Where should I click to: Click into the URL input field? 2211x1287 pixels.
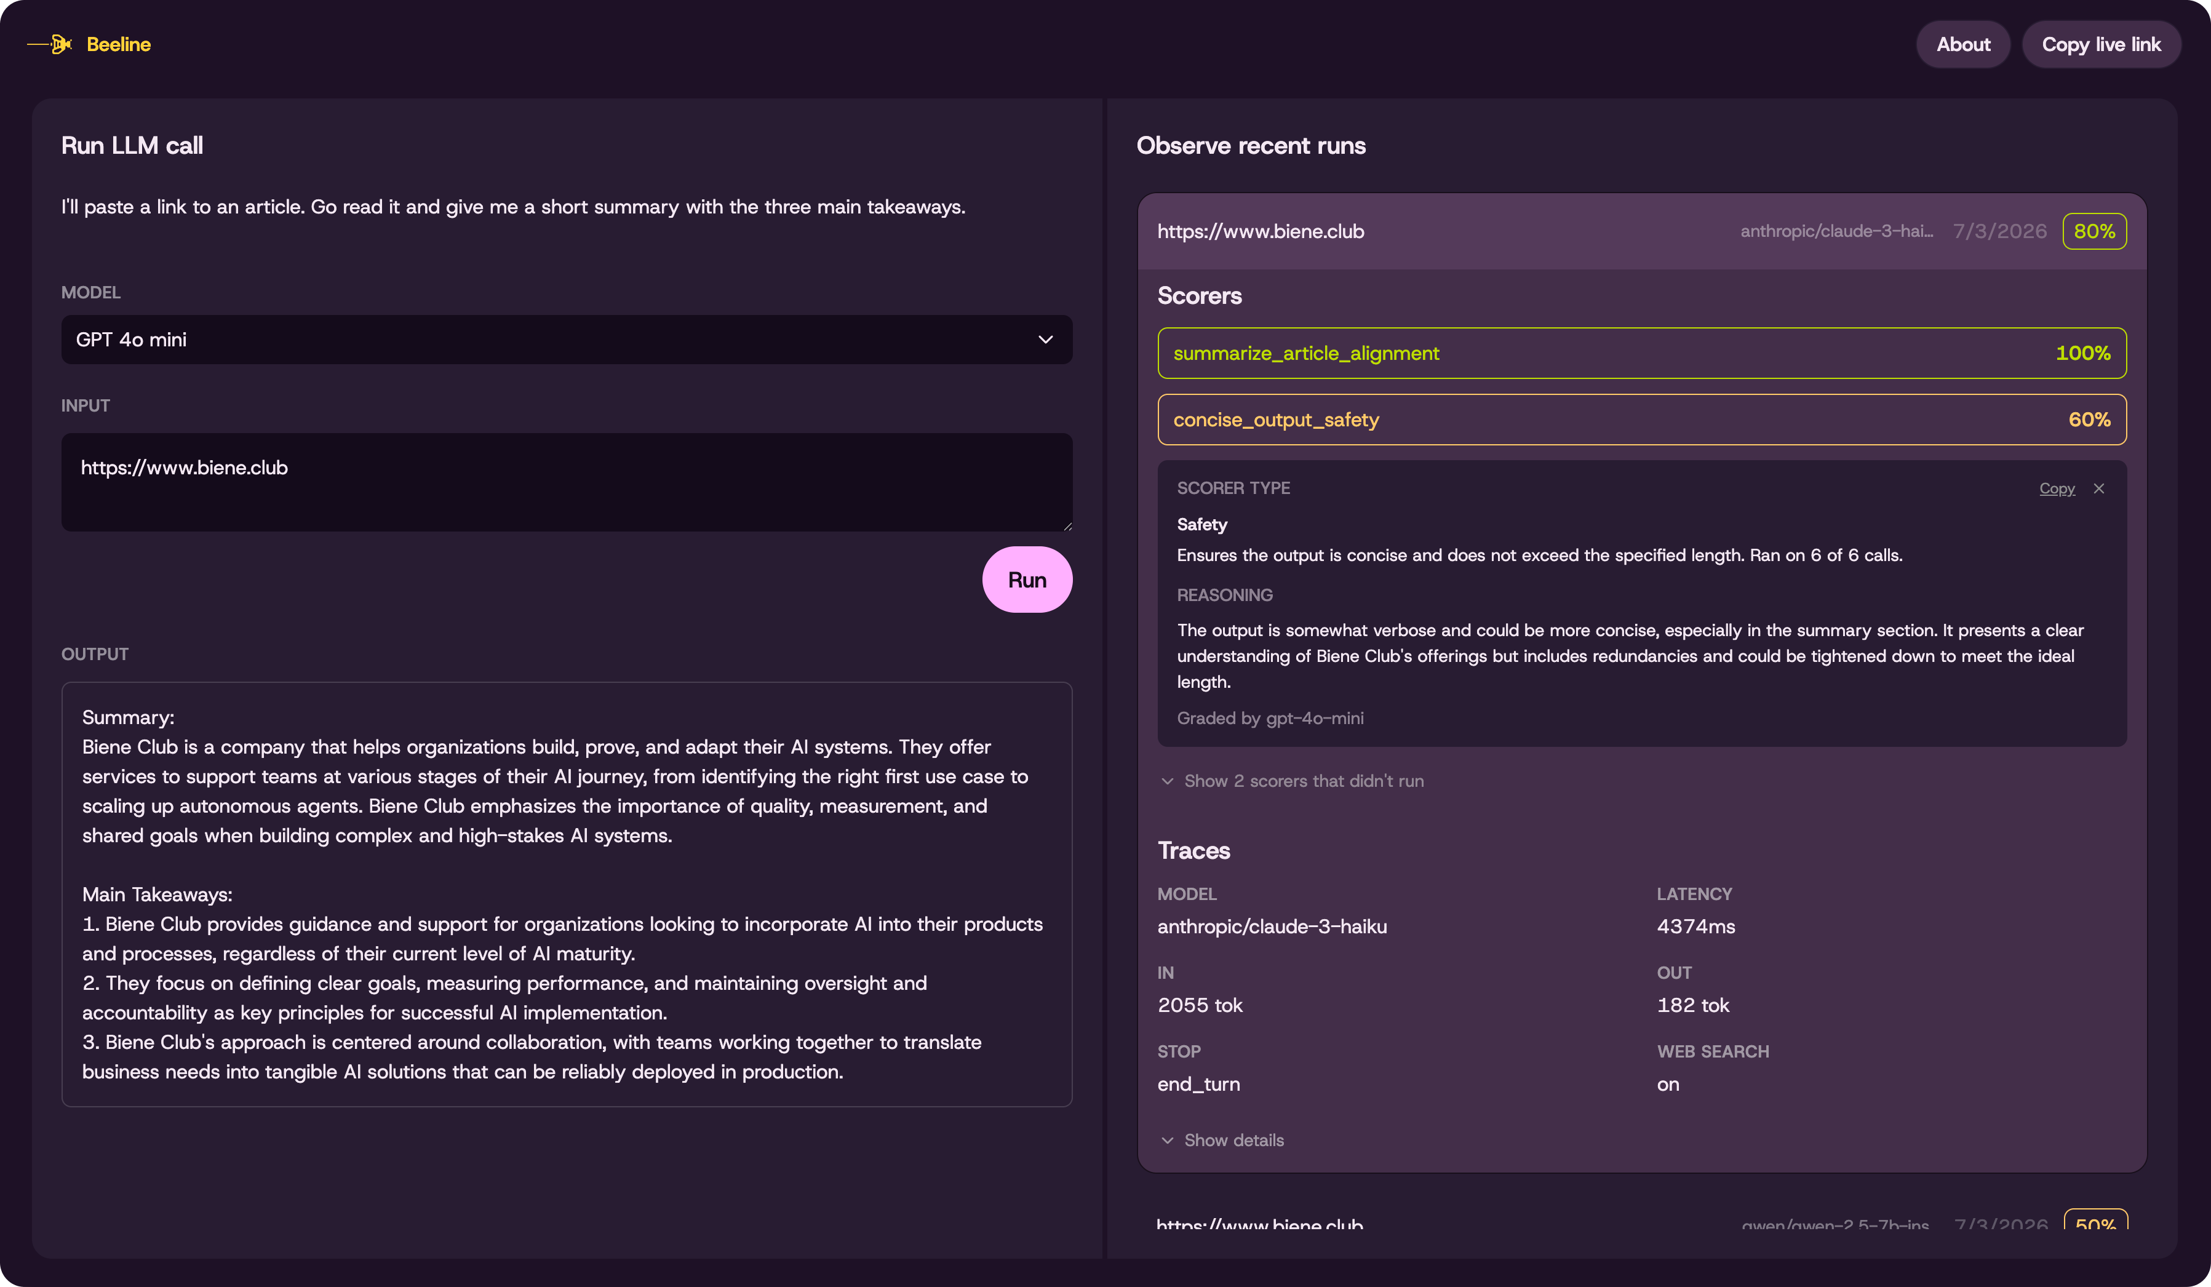tap(567, 482)
